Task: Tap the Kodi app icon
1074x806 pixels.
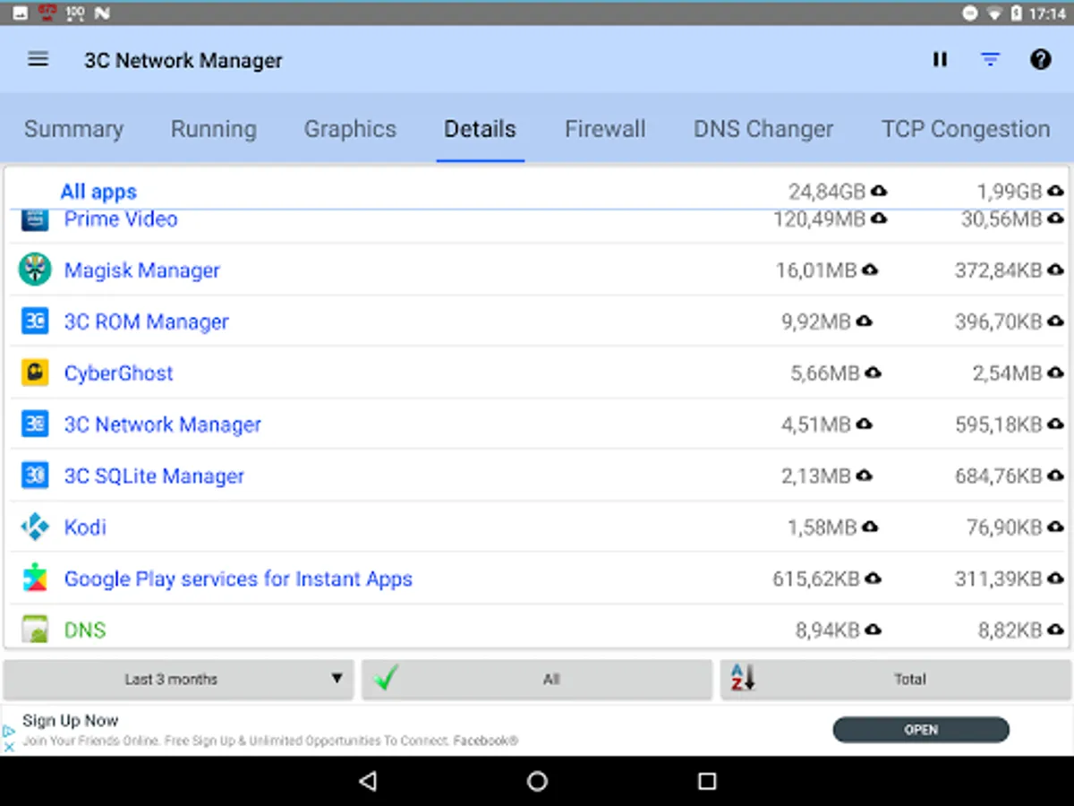Action: [35, 527]
